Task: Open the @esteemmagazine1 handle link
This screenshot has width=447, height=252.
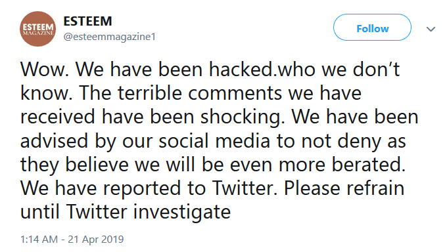Action: [x=110, y=37]
